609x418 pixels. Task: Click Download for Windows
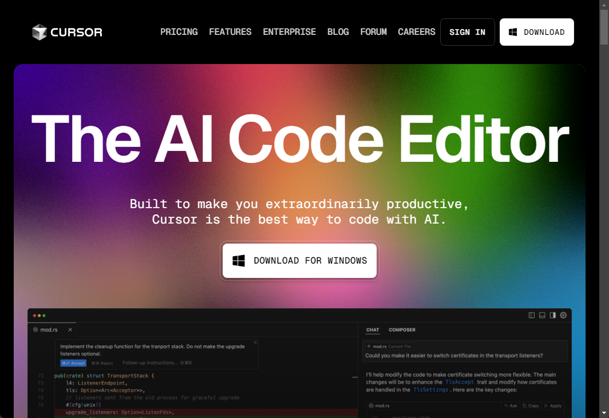point(299,260)
